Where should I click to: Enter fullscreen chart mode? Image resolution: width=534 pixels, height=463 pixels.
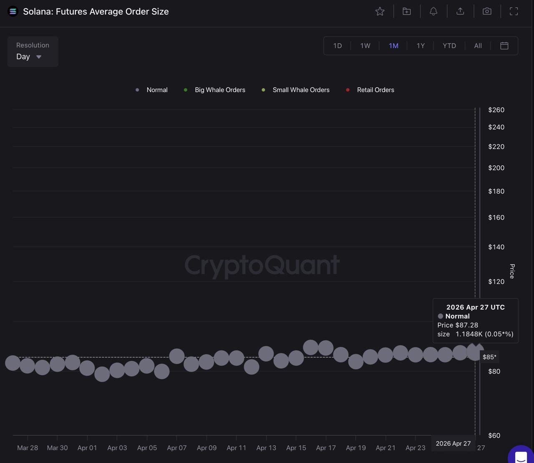[x=514, y=12]
